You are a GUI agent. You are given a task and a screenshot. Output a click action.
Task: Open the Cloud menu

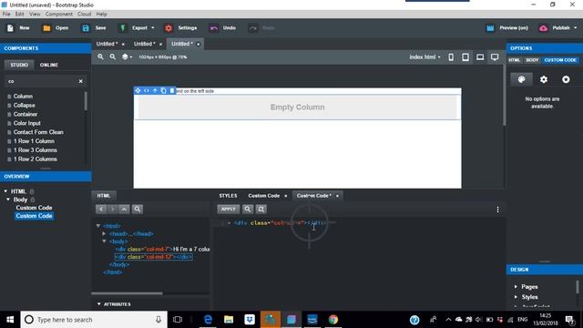point(85,15)
